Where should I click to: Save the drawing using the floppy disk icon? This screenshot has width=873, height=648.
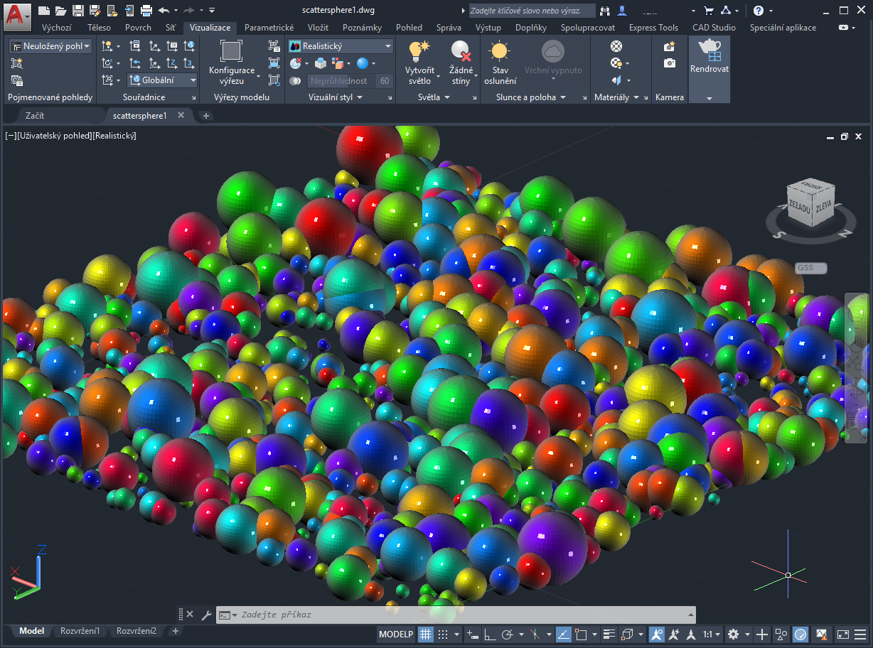78,11
